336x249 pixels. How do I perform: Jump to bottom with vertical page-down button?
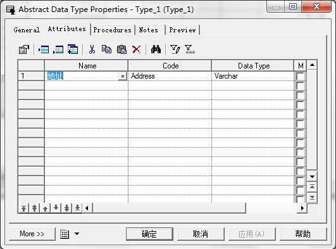(312, 197)
